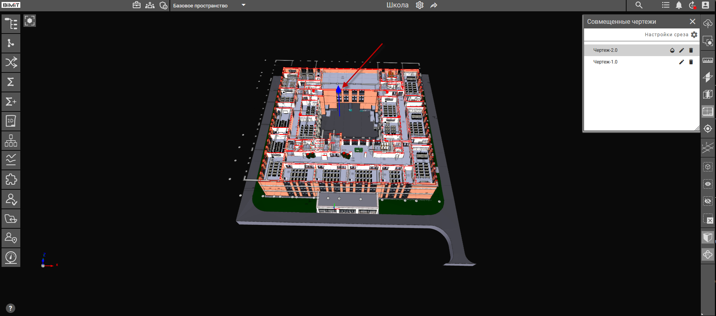
Task: Click the shuffle arrows icon in sidebar
Action: pos(11,62)
